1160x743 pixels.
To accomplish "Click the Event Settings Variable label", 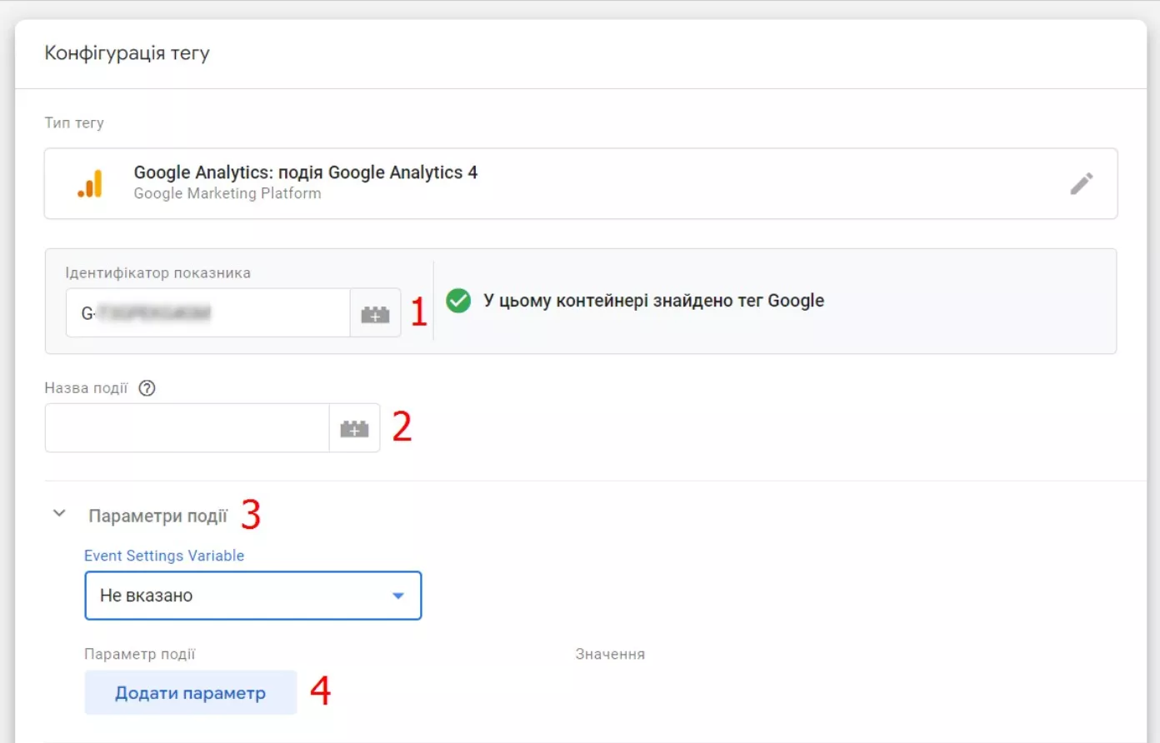I will click(164, 556).
